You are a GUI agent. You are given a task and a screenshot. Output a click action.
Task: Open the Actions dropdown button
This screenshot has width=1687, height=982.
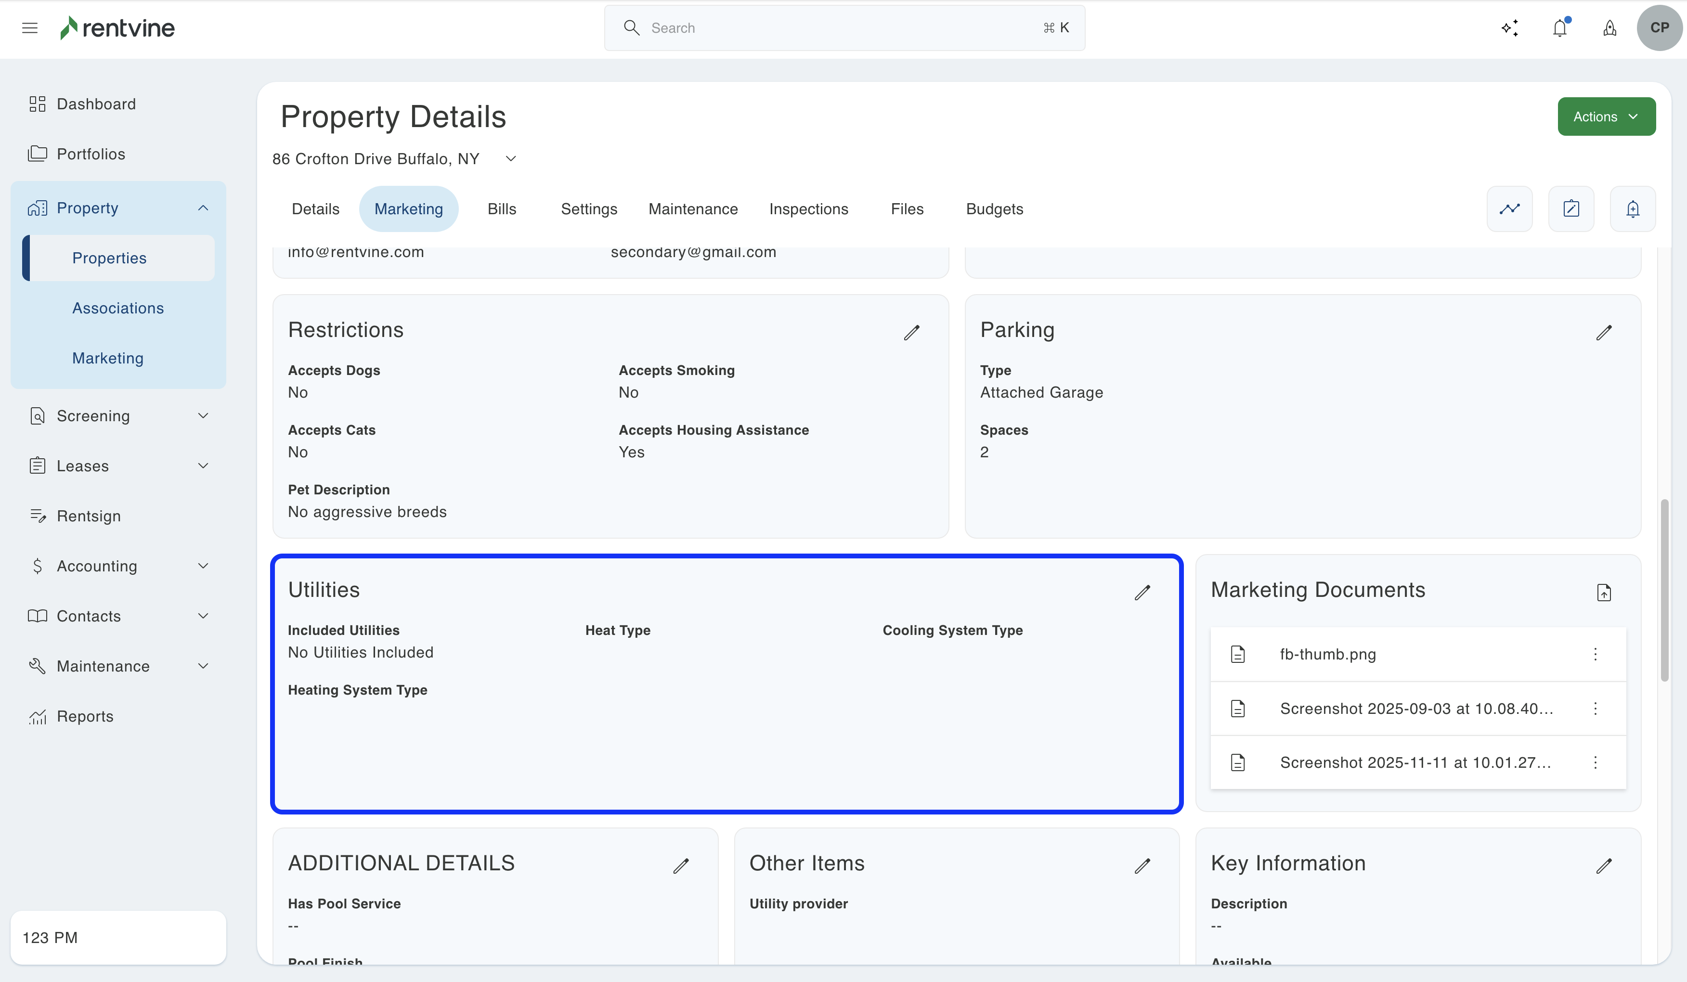pyautogui.click(x=1606, y=116)
